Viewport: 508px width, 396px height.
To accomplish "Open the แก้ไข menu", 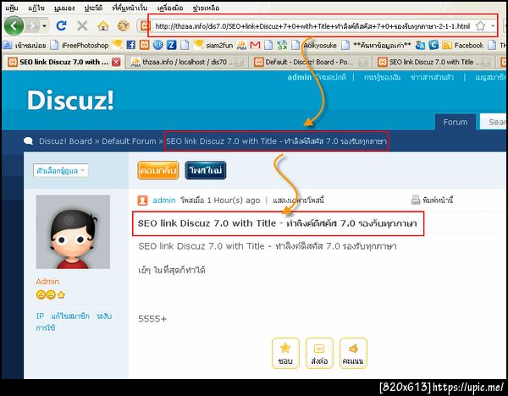I will coord(36,8).
